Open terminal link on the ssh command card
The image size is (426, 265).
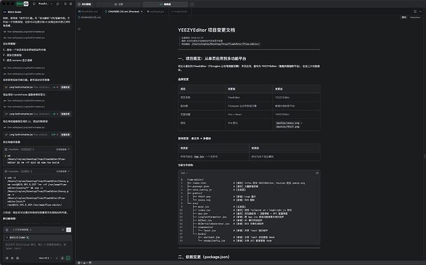[63, 172]
